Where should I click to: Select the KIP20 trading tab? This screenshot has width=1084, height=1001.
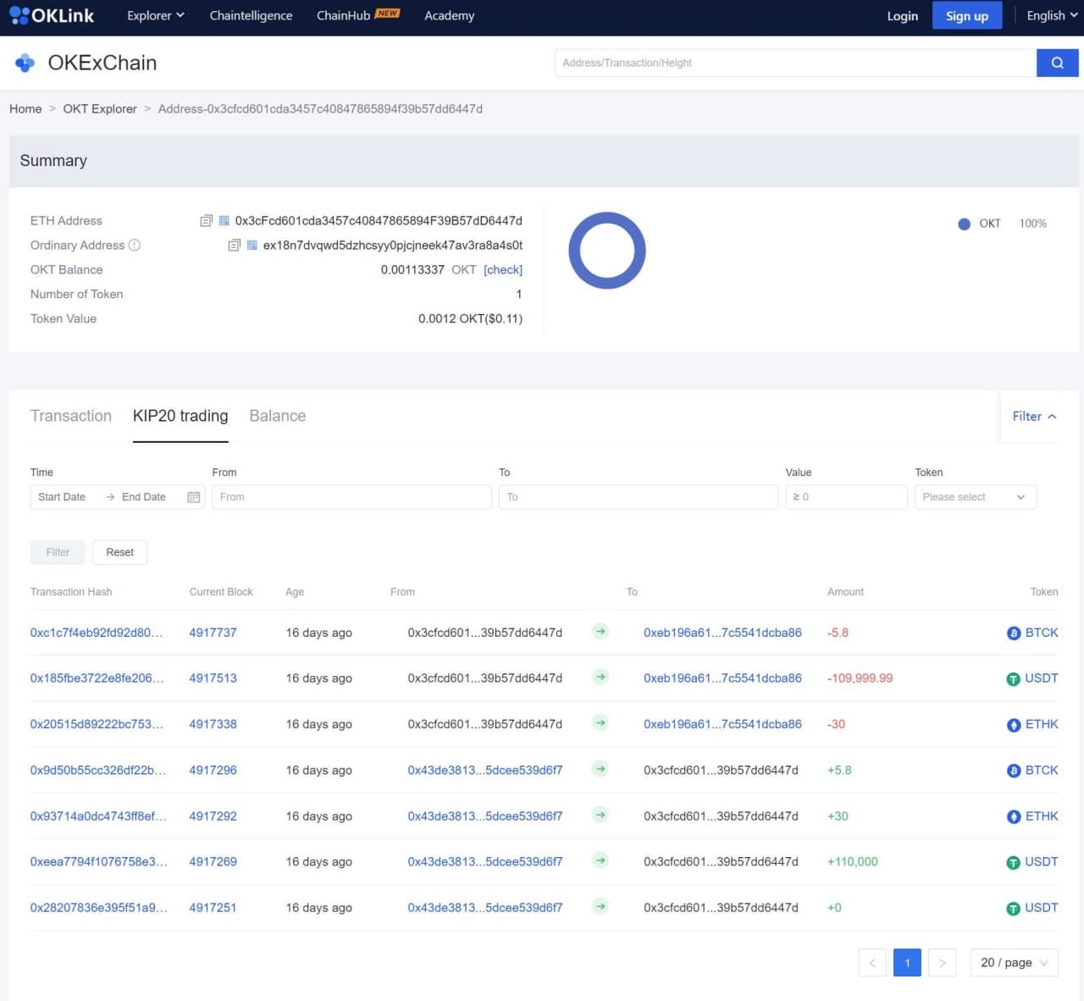(x=180, y=416)
